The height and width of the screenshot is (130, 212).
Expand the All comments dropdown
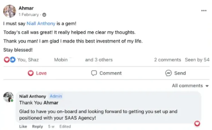point(190,86)
